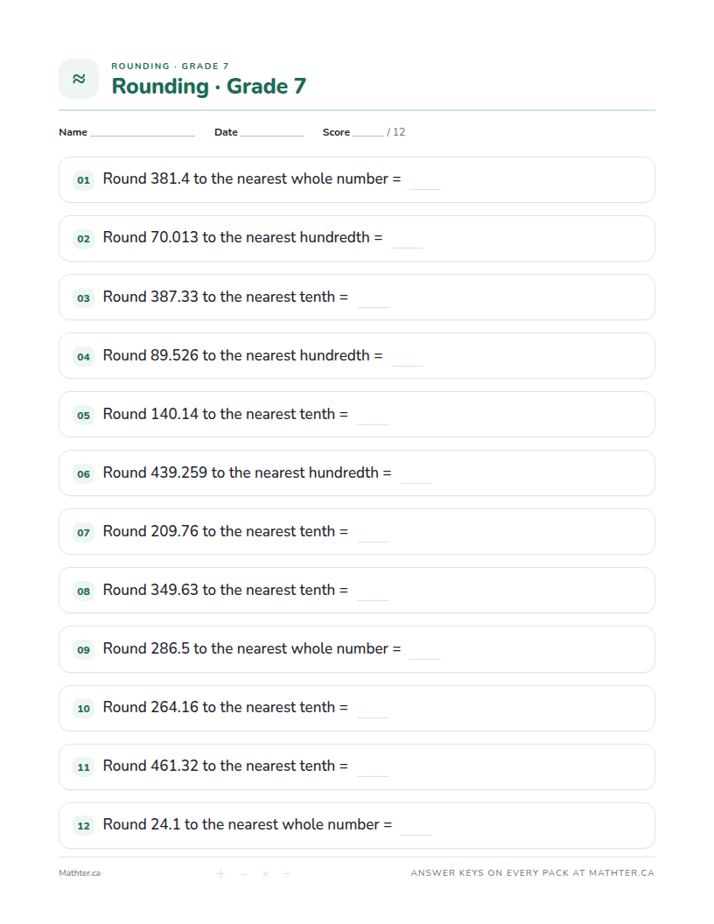
Task: Click the minus symbol in the footer
Action: tap(244, 873)
